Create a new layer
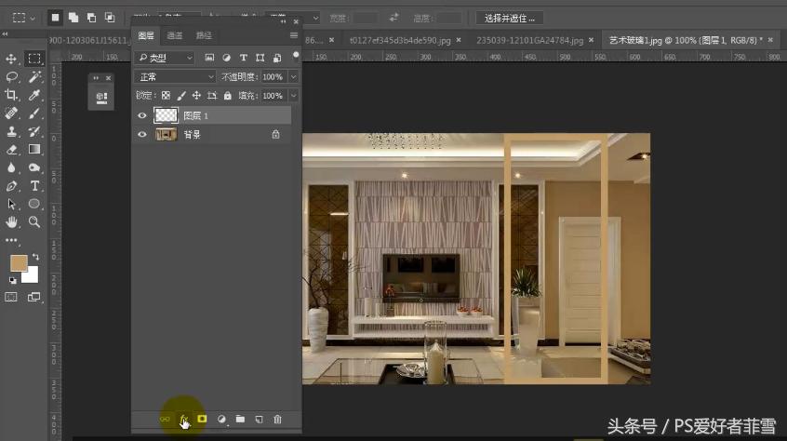 tap(259, 419)
